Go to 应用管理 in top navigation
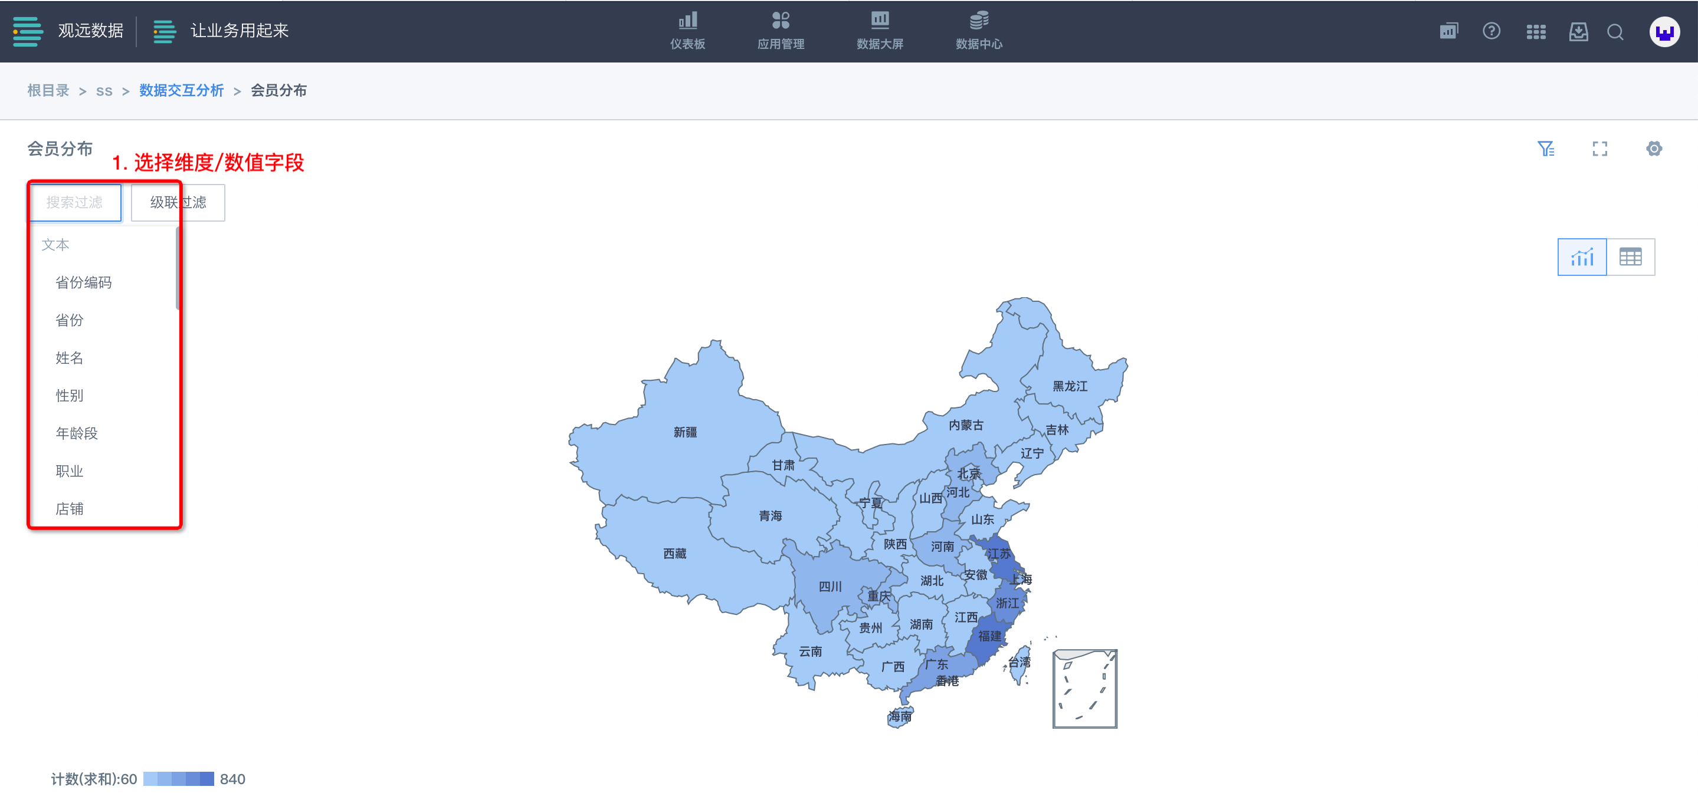This screenshot has width=1698, height=803. coord(781,31)
